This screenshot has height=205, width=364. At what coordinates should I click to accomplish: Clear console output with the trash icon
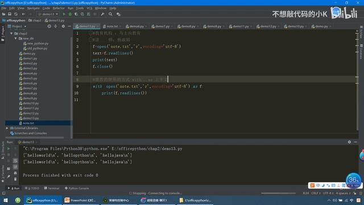coord(15,179)
